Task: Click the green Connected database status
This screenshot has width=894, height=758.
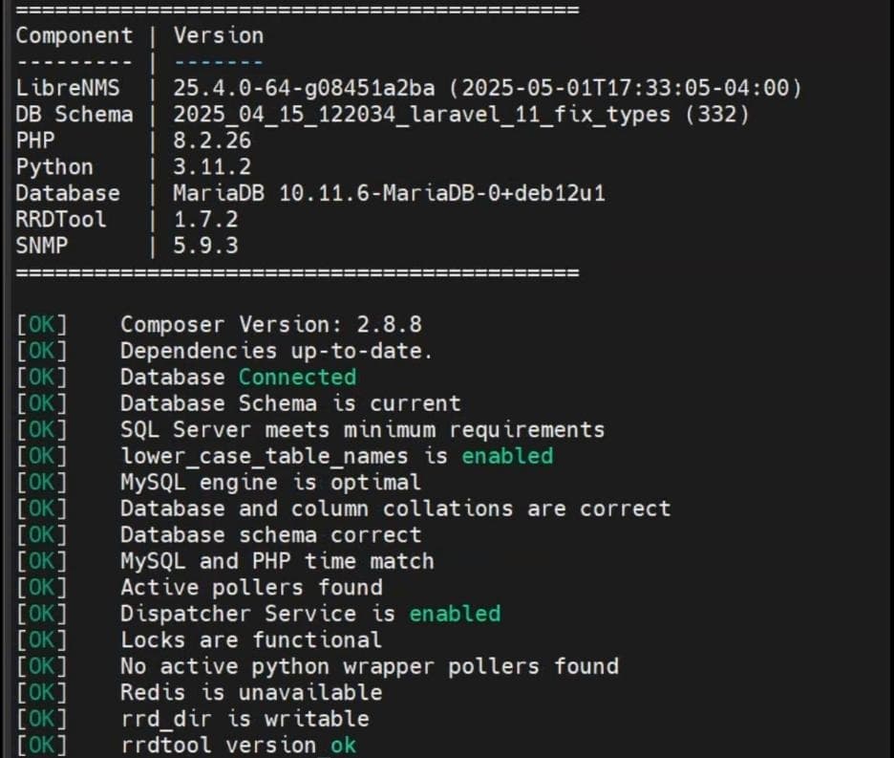Action: [298, 377]
